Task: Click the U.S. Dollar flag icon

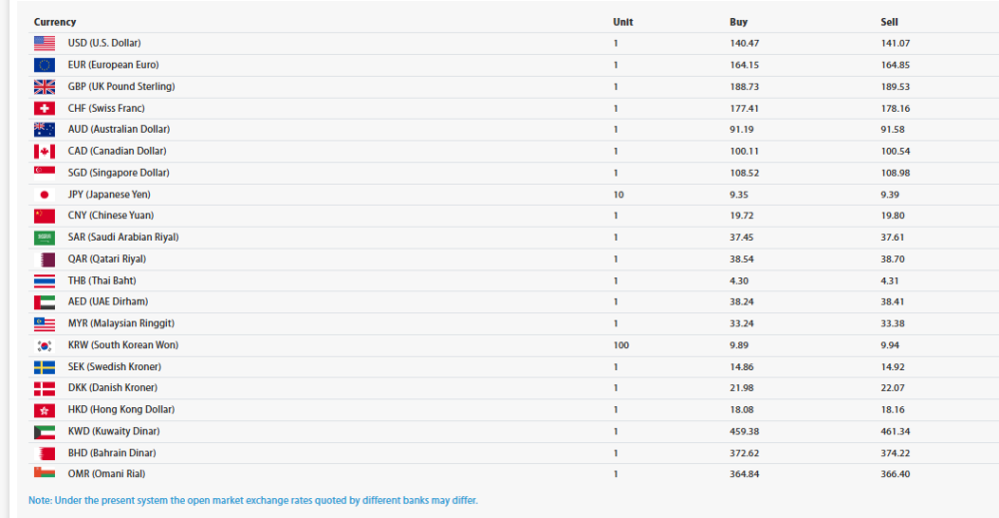Action: tap(44, 43)
